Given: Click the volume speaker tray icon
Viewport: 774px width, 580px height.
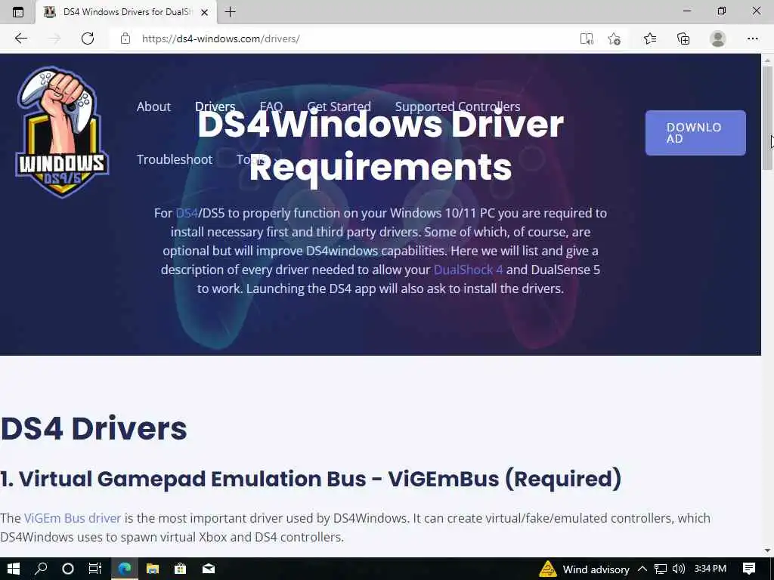Looking at the screenshot, I should [679, 569].
